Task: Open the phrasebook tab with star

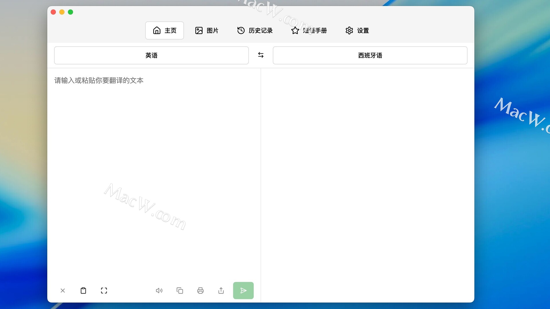Action: (x=309, y=30)
